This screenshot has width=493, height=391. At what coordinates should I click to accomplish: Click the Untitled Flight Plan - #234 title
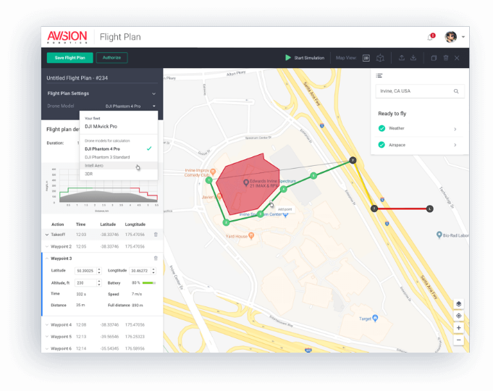click(77, 78)
